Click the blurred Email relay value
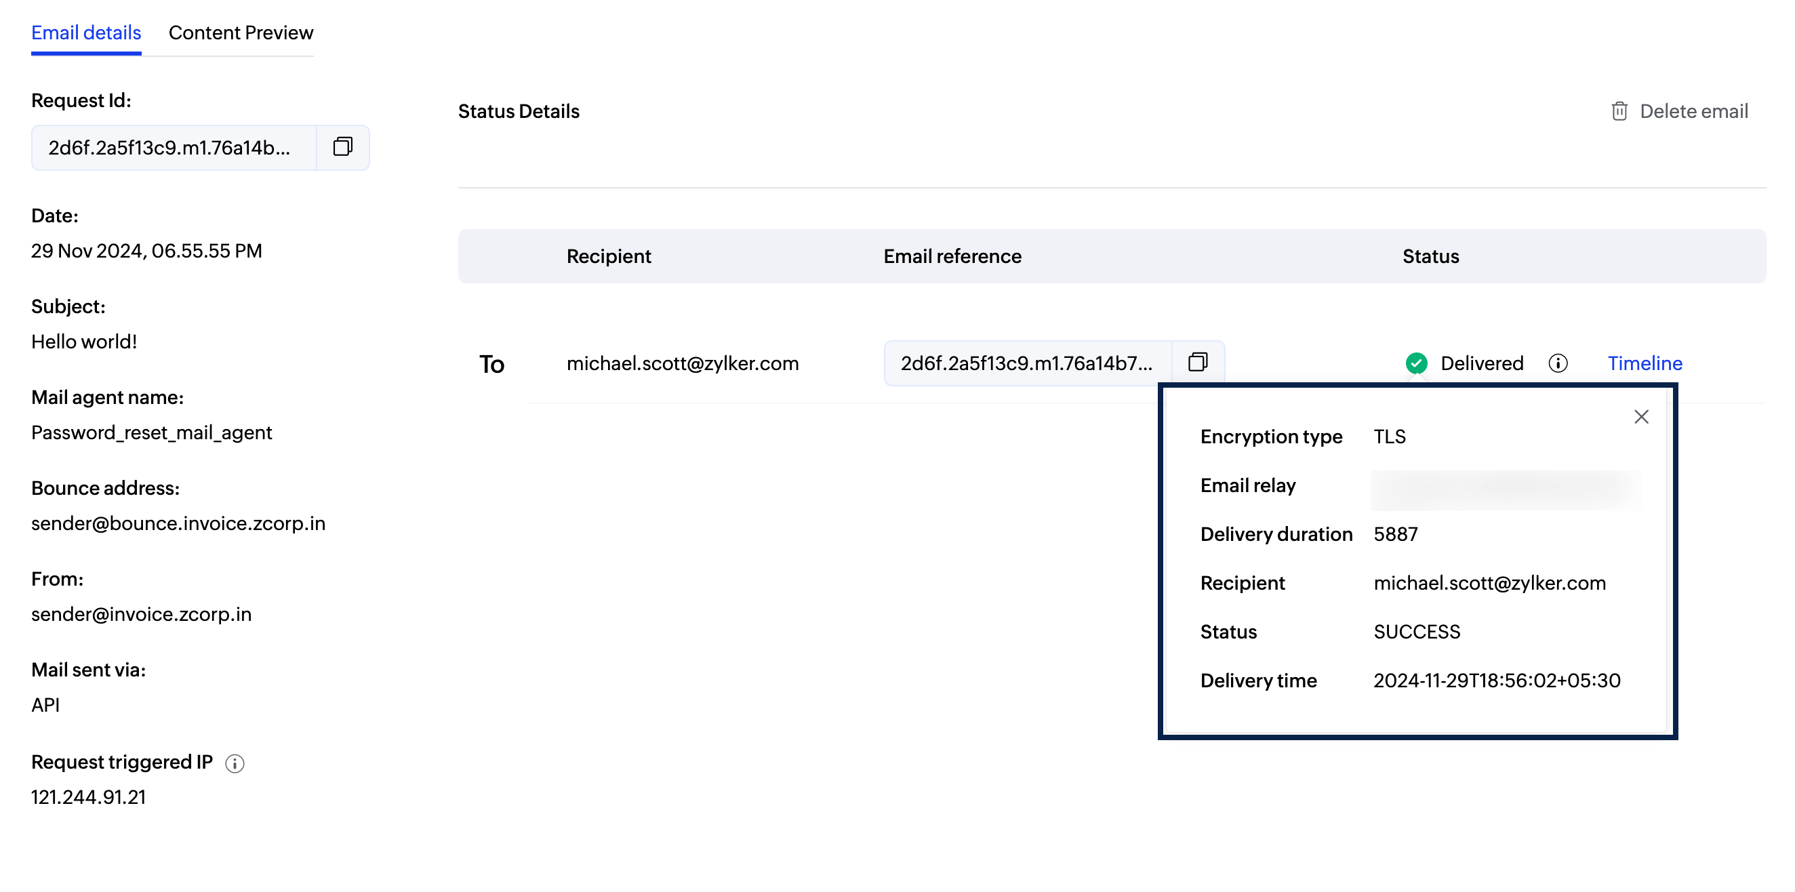 point(1505,490)
